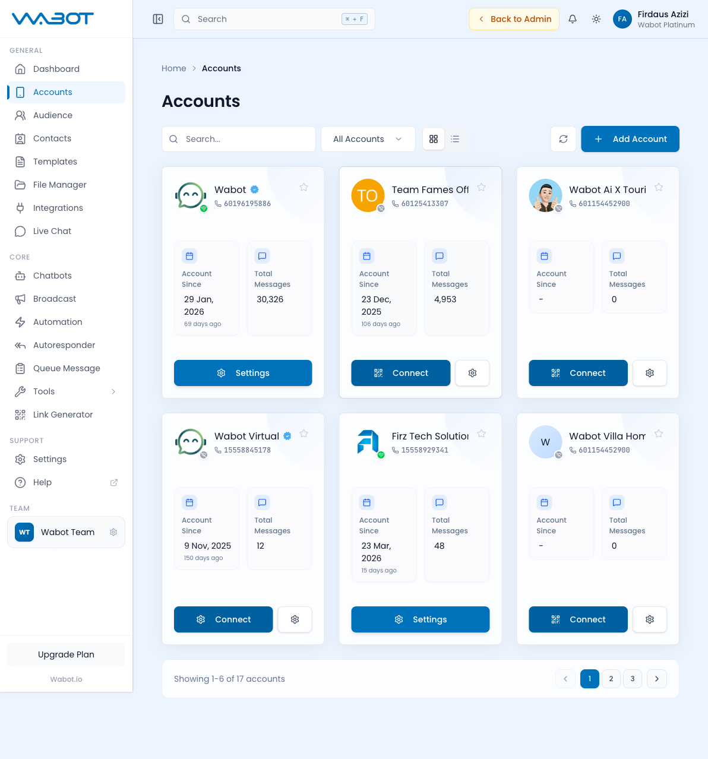Open Chatbots in sidebar
Viewport: 708px width, 759px height.
66,276
